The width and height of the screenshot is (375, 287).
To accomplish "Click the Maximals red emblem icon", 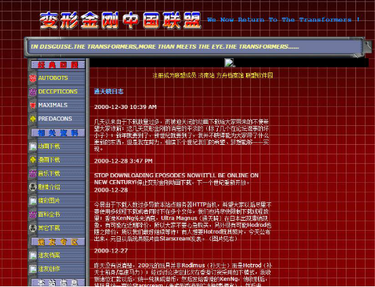I will (33, 106).
